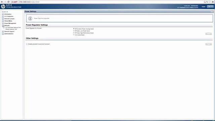Image resolution: width=215 pixels, height=121 pixels.
Task: Go back with the browser back arrow
Action: click(2, 2)
